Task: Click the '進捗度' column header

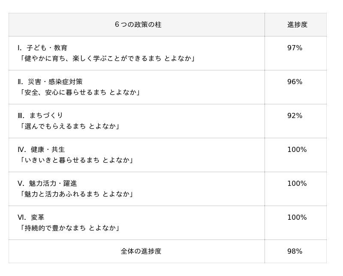Action: click(297, 25)
